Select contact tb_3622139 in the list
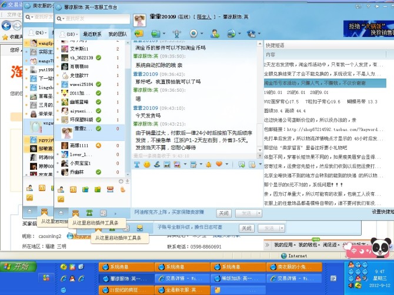 coord(90,58)
